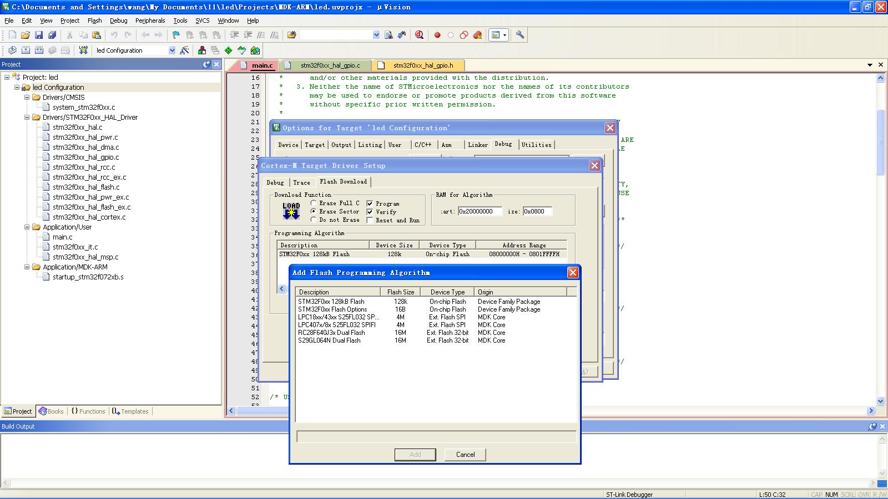Click the Save All icon
888x499 pixels.
[52, 35]
